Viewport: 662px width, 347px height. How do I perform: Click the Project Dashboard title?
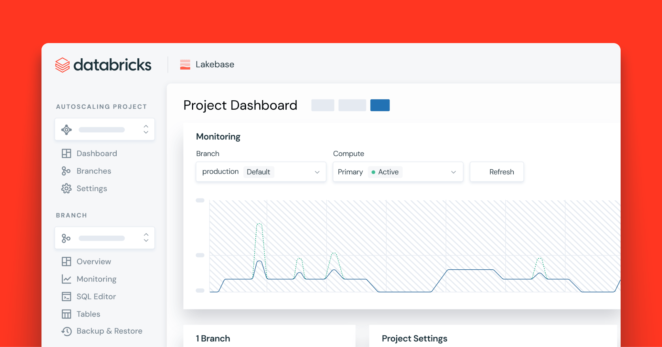(x=240, y=105)
